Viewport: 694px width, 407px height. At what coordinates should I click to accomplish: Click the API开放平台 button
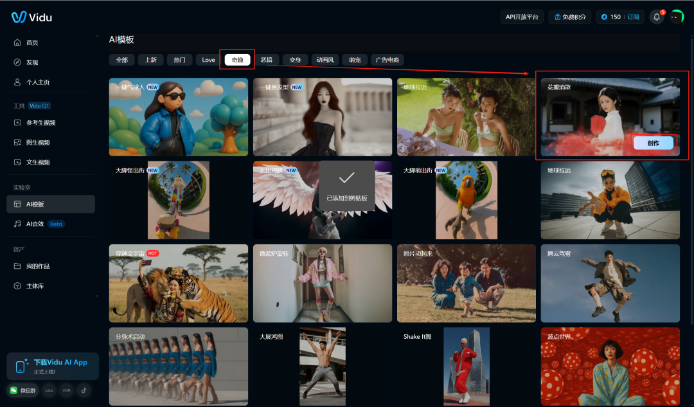pyautogui.click(x=522, y=17)
